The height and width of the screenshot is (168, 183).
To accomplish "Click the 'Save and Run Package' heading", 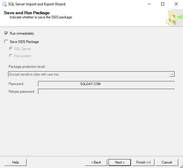I will click(x=27, y=13).
